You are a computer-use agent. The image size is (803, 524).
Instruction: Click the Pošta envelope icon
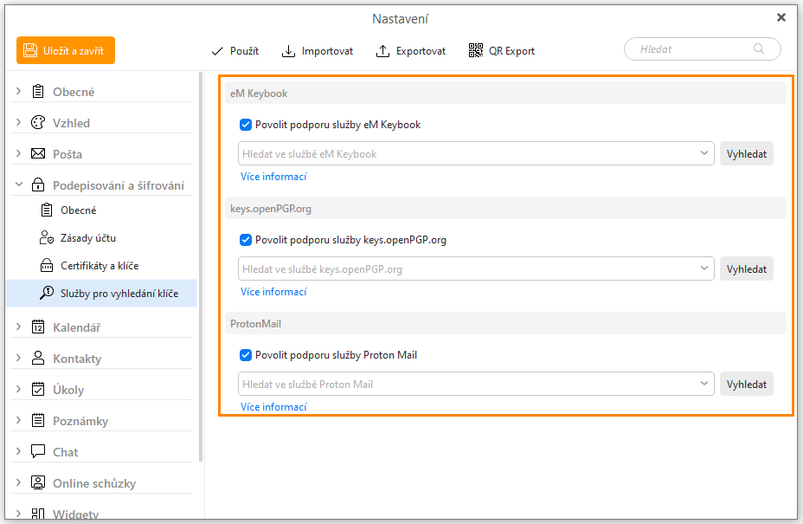pyautogui.click(x=38, y=154)
